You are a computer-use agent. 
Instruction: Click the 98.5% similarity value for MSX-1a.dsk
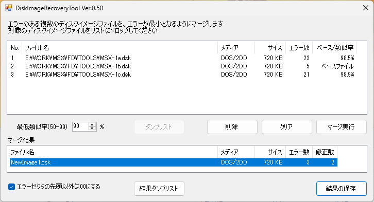pos(347,58)
